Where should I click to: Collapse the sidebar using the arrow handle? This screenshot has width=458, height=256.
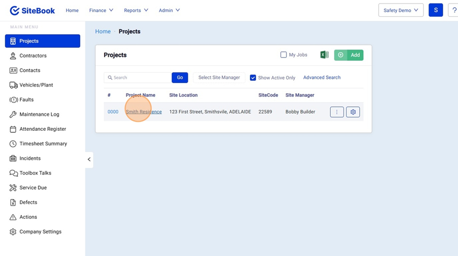[89, 159]
